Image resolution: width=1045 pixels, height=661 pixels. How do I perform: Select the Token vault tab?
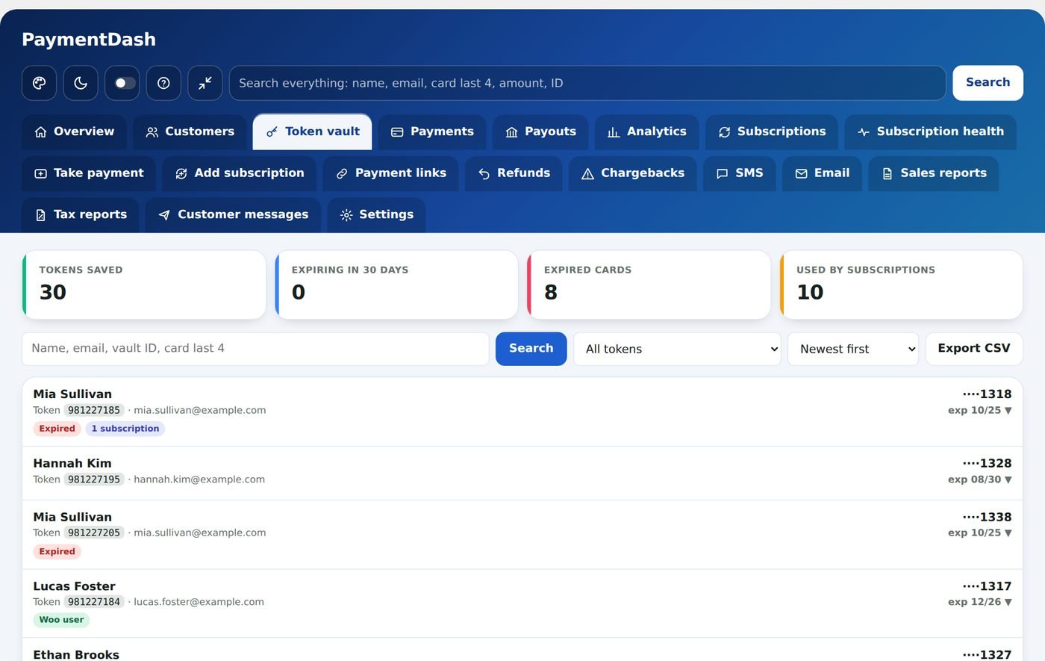pos(312,132)
